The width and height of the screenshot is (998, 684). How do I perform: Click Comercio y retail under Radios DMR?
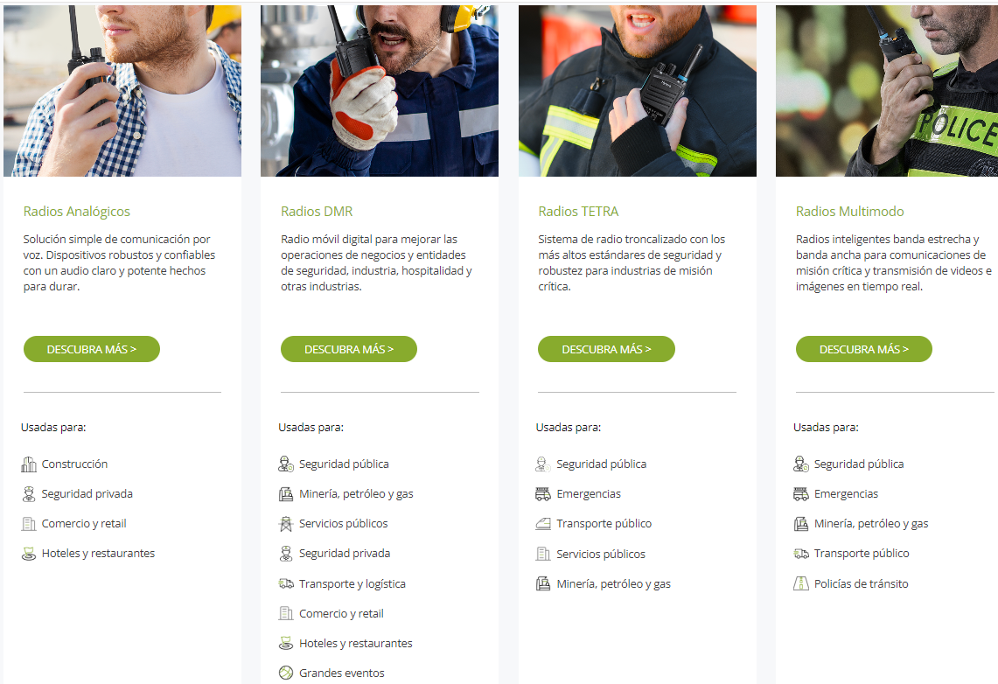341,613
